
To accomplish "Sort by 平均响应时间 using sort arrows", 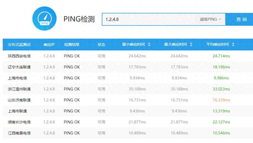I will (x=233, y=45).
